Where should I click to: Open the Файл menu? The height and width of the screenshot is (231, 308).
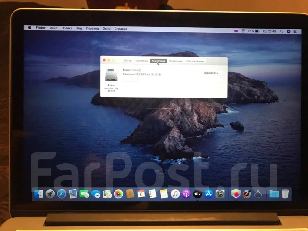point(53,28)
